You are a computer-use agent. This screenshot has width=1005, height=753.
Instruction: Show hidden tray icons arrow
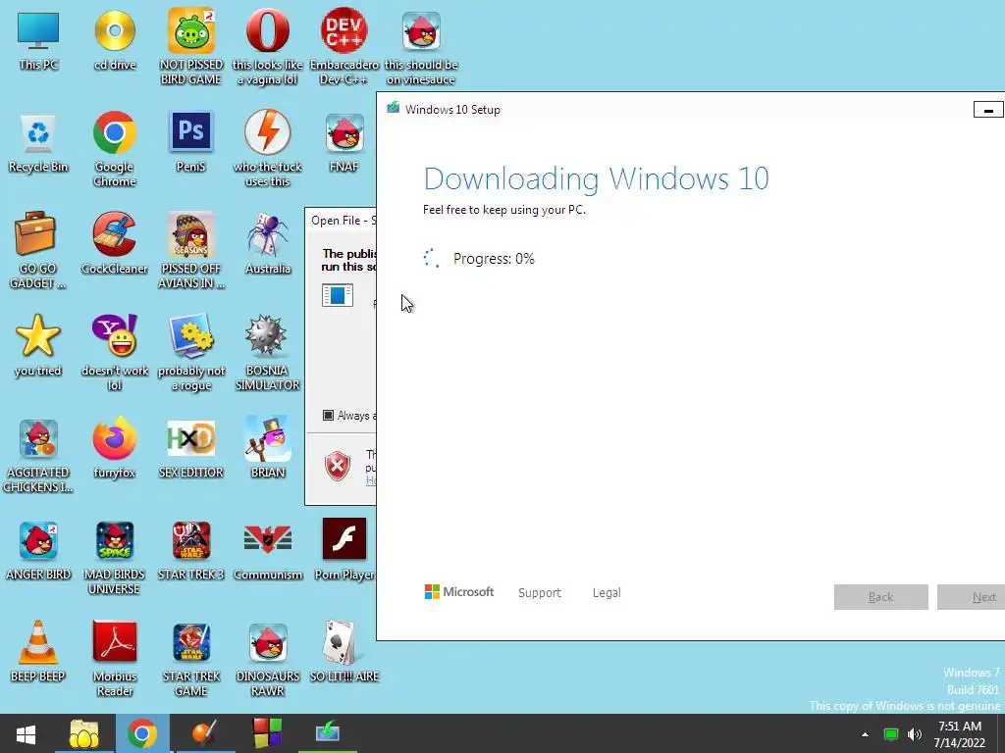pyautogui.click(x=866, y=733)
